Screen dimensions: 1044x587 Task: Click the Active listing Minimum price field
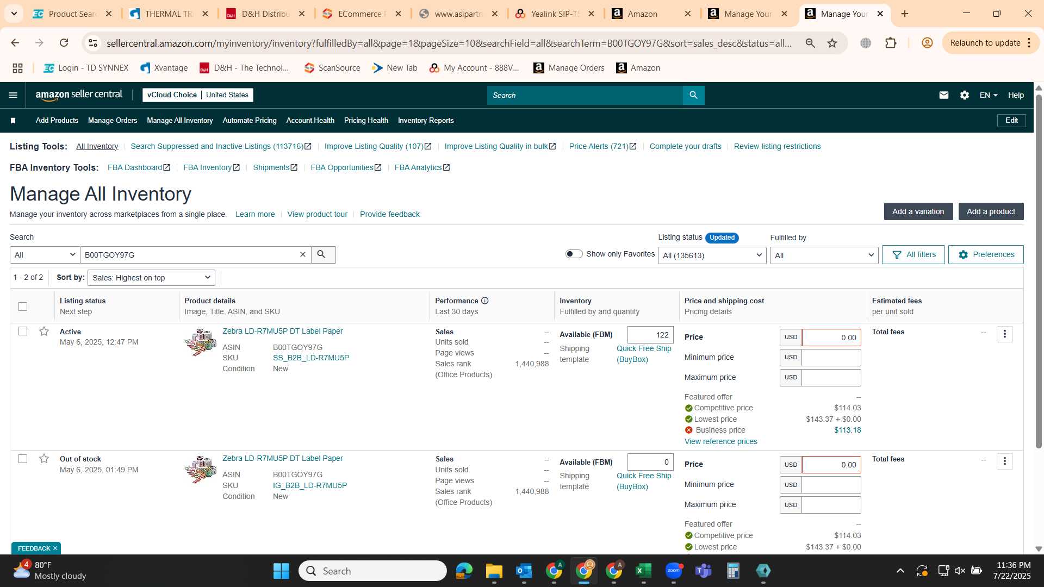831,358
